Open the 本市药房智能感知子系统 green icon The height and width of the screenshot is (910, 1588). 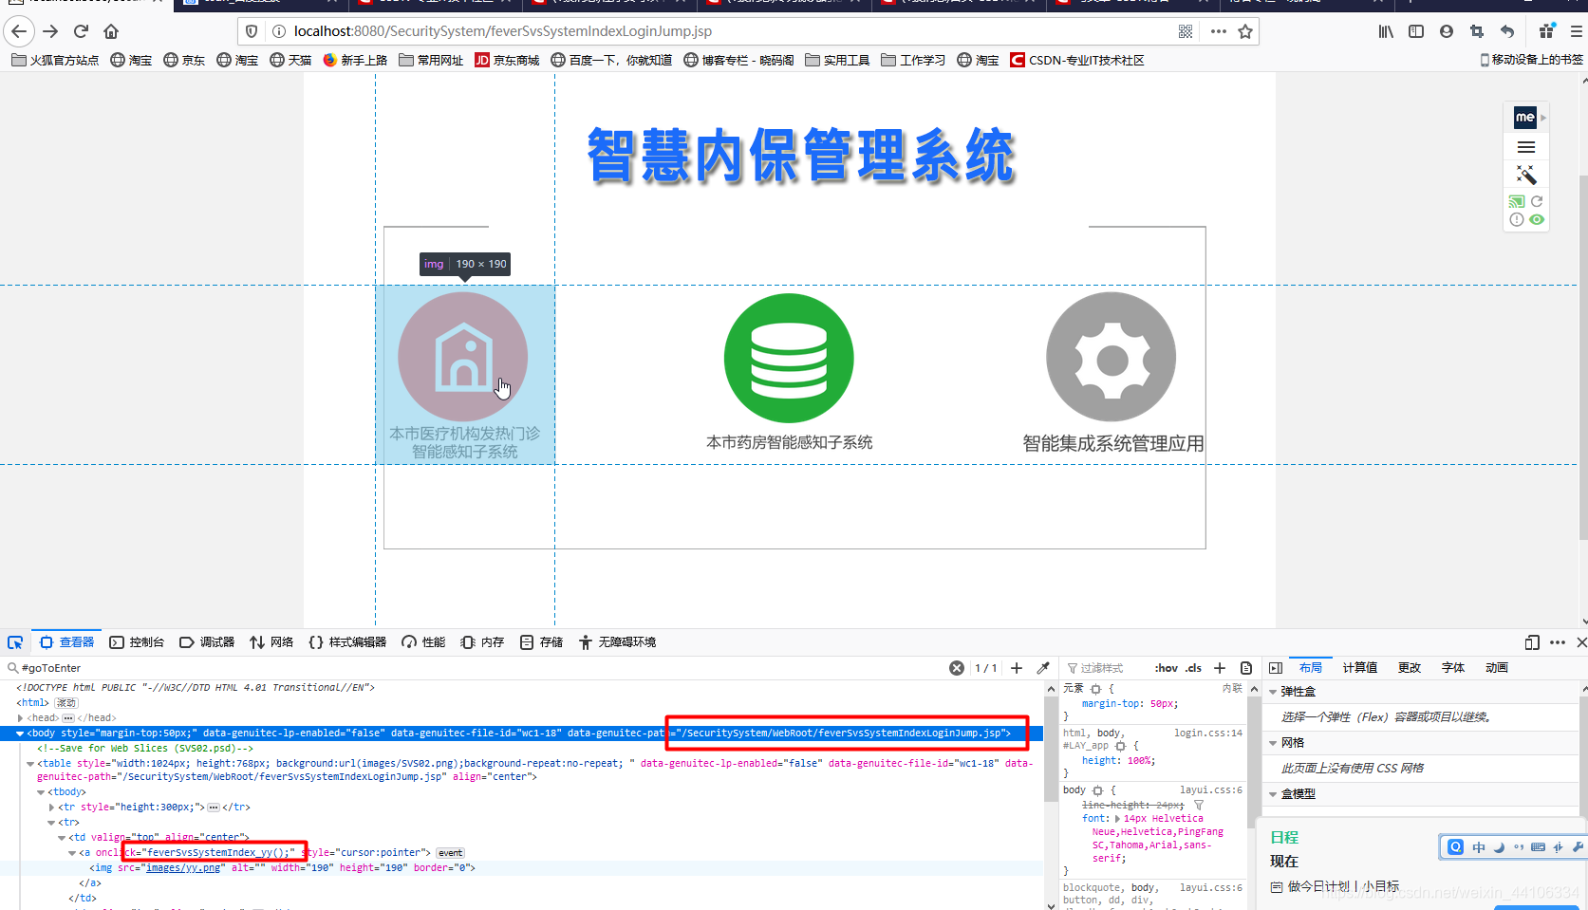(x=789, y=358)
